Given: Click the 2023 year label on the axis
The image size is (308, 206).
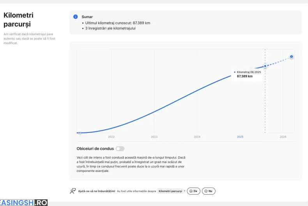Looking at the screenshot, I should point(154,137).
